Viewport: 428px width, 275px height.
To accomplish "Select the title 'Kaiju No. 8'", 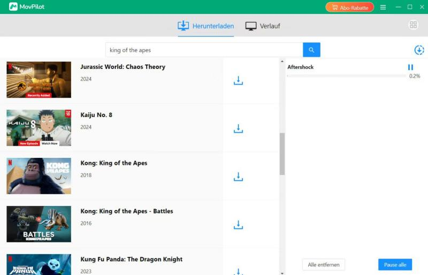I will pyautogui.click(x=96, y=115).
